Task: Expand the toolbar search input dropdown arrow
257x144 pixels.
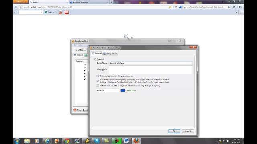Action: [x=41, y=12]
